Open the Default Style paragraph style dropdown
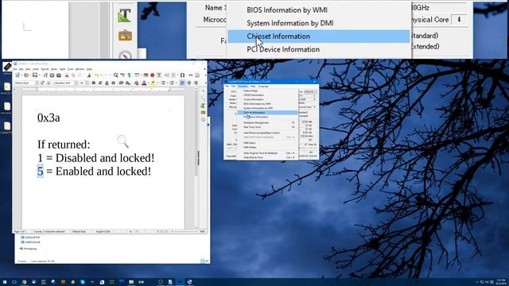 [37, 83]
